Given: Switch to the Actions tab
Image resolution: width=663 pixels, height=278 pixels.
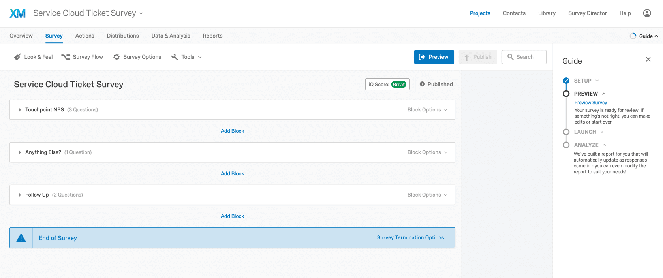Looking at the screenshot, I should 85,36.
